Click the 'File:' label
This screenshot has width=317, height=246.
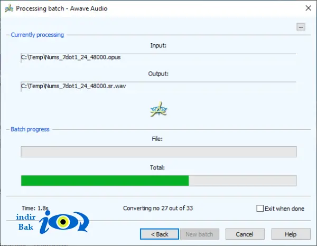pos(157,139)
